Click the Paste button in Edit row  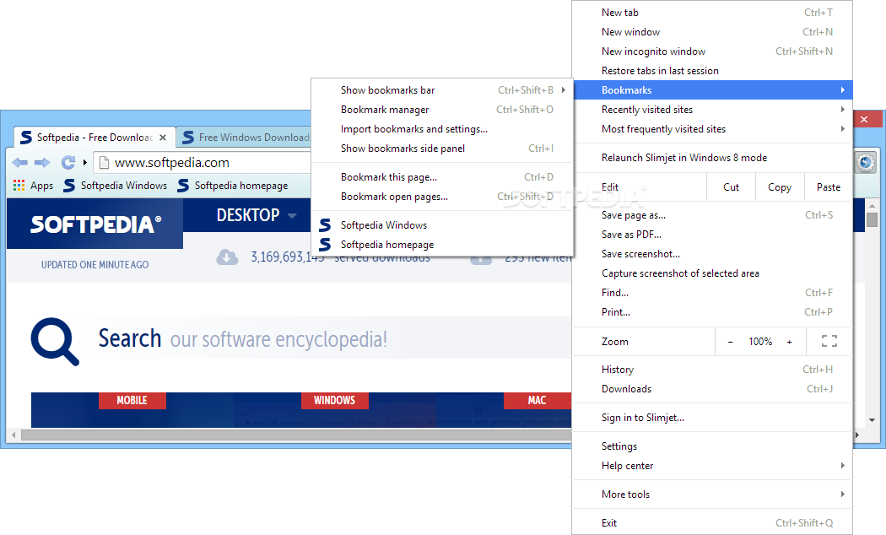pos(829,187)
